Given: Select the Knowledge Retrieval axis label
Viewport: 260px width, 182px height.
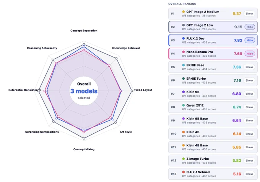Looking at the screenshot, I should pos(126,48).
